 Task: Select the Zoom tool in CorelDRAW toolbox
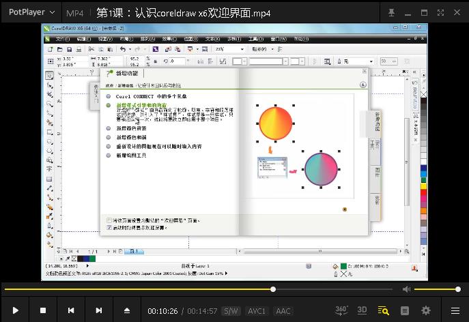coord(50,104)
